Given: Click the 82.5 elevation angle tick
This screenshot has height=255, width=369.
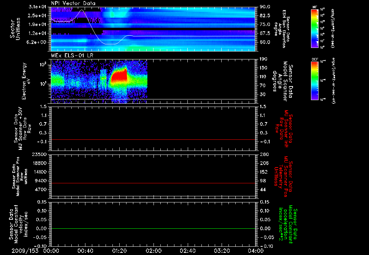Looking at the screenshot, I should [265, 16].
